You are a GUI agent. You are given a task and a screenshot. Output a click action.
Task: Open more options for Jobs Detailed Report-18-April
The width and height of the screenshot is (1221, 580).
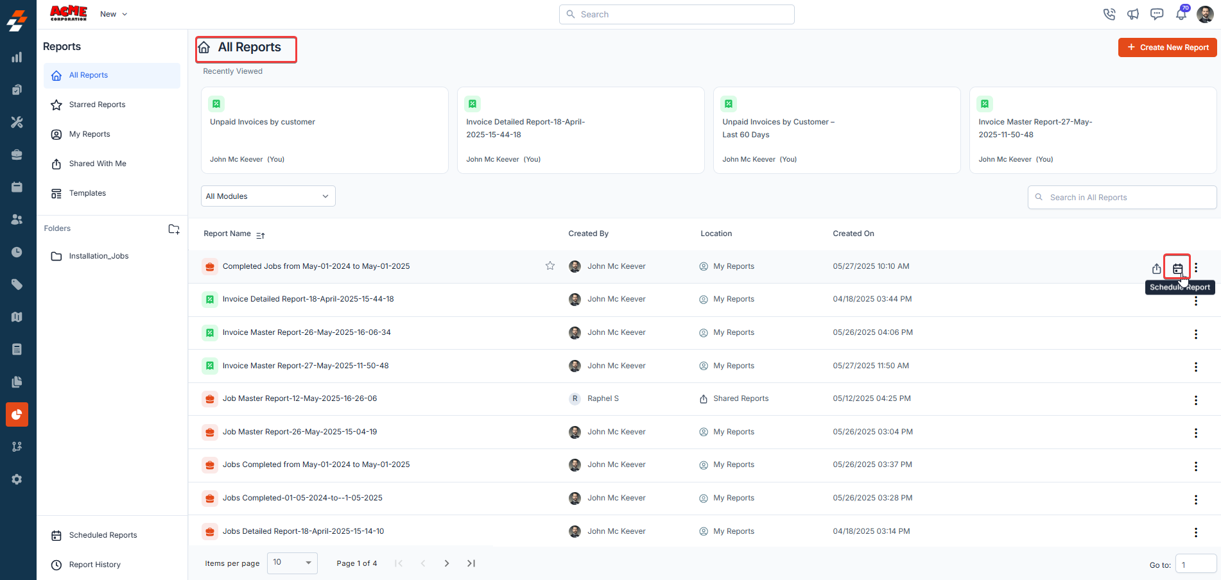(1196, 533)
